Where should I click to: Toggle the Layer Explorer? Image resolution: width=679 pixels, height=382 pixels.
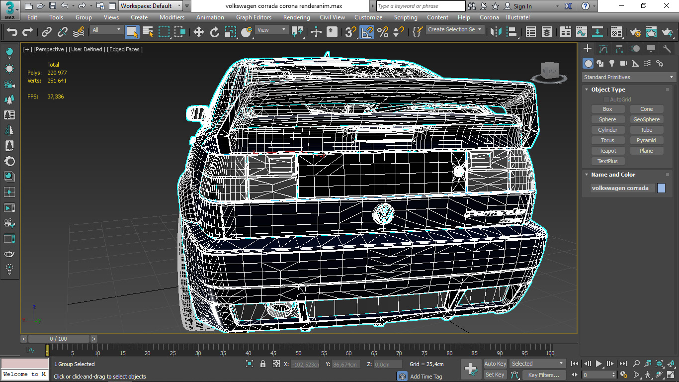(x=547, y=32)
